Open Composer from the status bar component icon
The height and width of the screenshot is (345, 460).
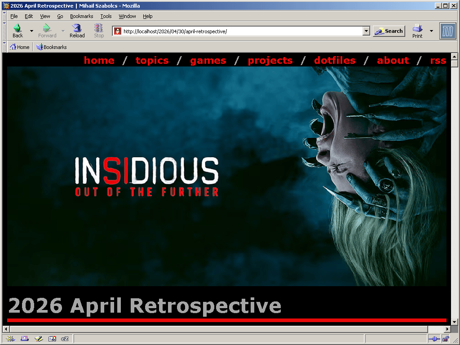(39, 339)
